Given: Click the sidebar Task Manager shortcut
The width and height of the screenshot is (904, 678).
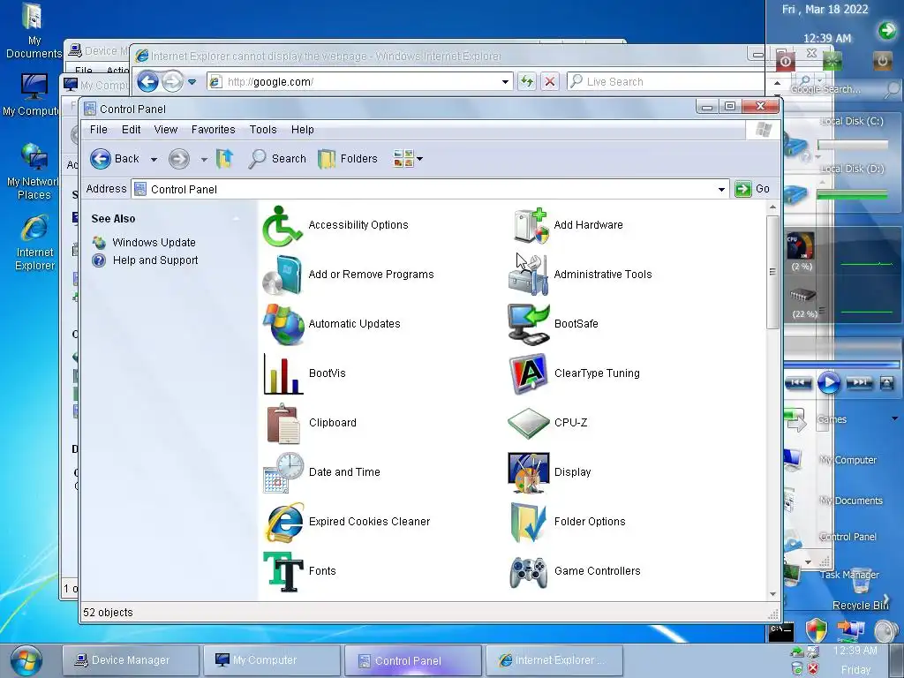Looking at the screenshot, I should pyautogui.click(x=849, y=575).
